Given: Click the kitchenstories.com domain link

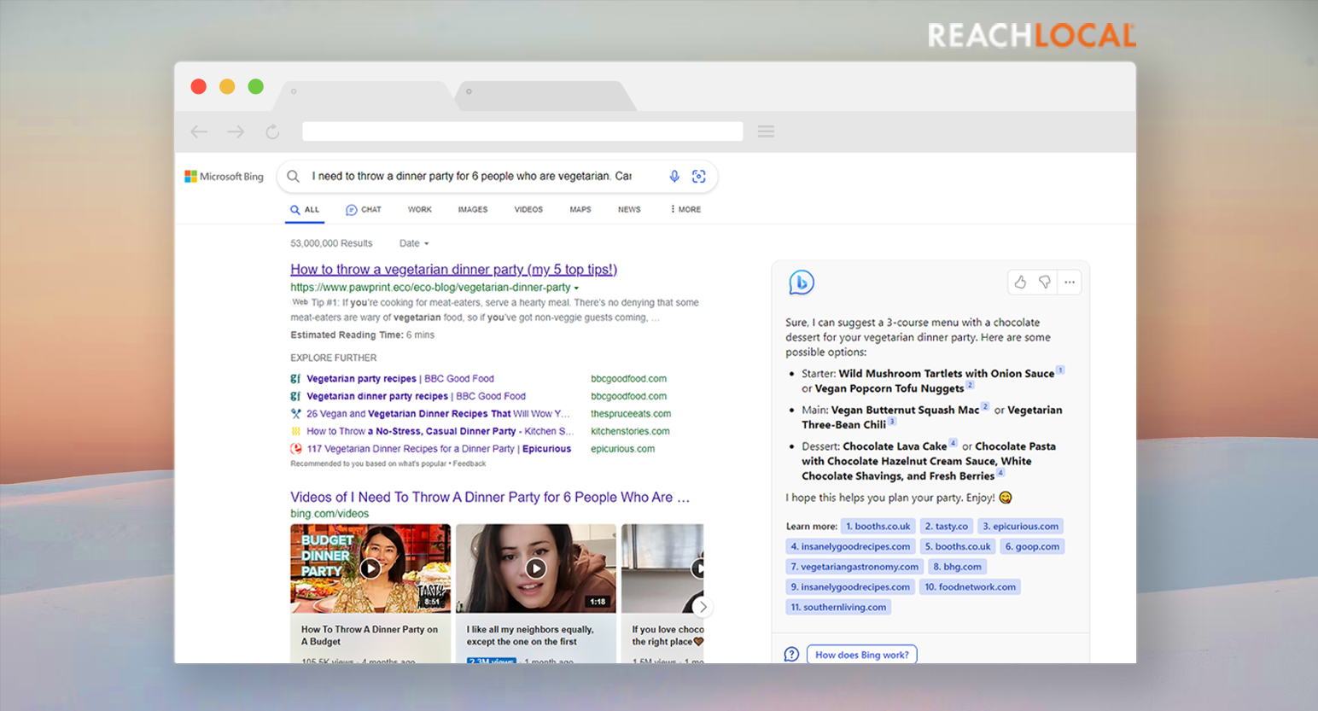Looking at the screenshot, I should coord(630,431).
